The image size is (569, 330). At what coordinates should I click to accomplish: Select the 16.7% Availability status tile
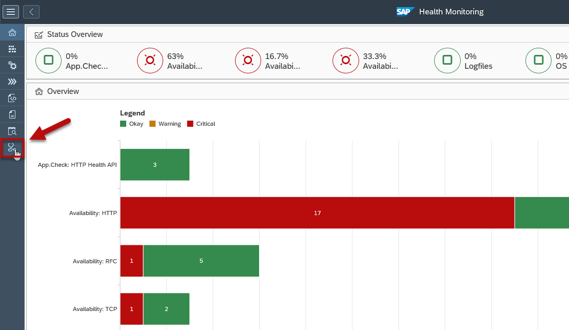(268, 61)
